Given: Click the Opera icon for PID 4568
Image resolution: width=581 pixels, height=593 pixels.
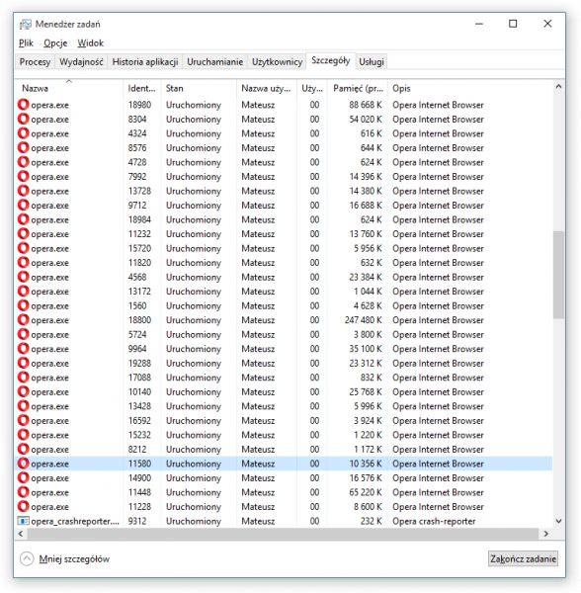Looking at the screenshot, I should [24, 277].
